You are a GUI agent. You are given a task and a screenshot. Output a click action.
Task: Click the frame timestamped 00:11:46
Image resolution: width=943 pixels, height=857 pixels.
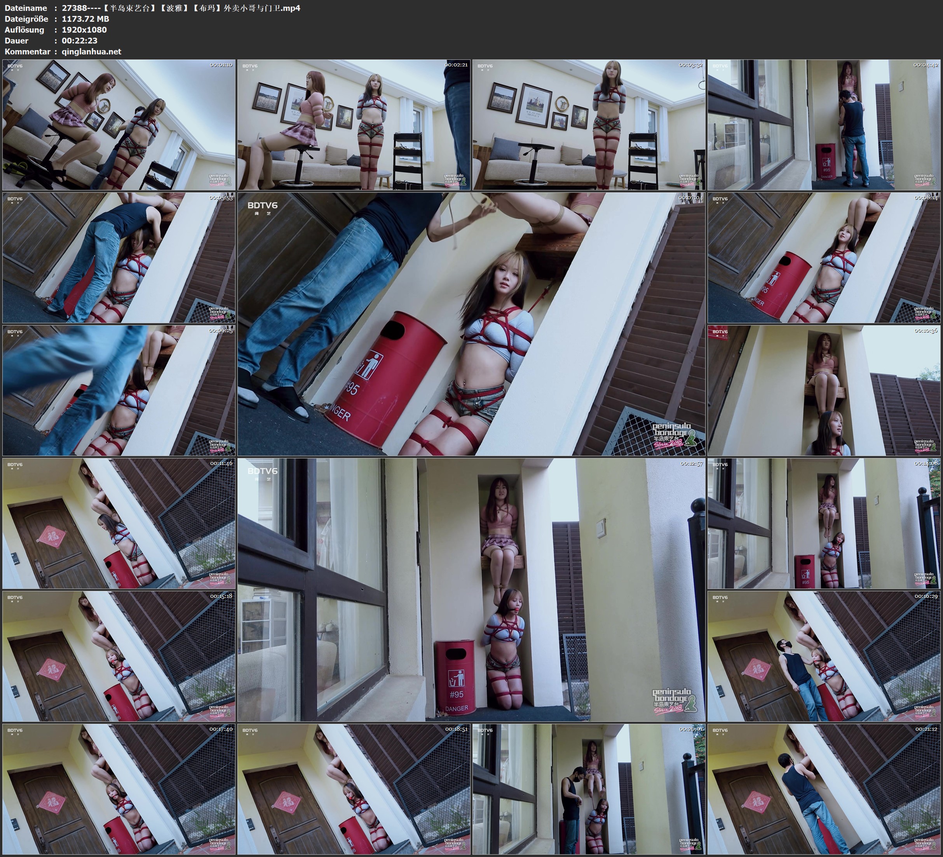(x=119, y=523)
